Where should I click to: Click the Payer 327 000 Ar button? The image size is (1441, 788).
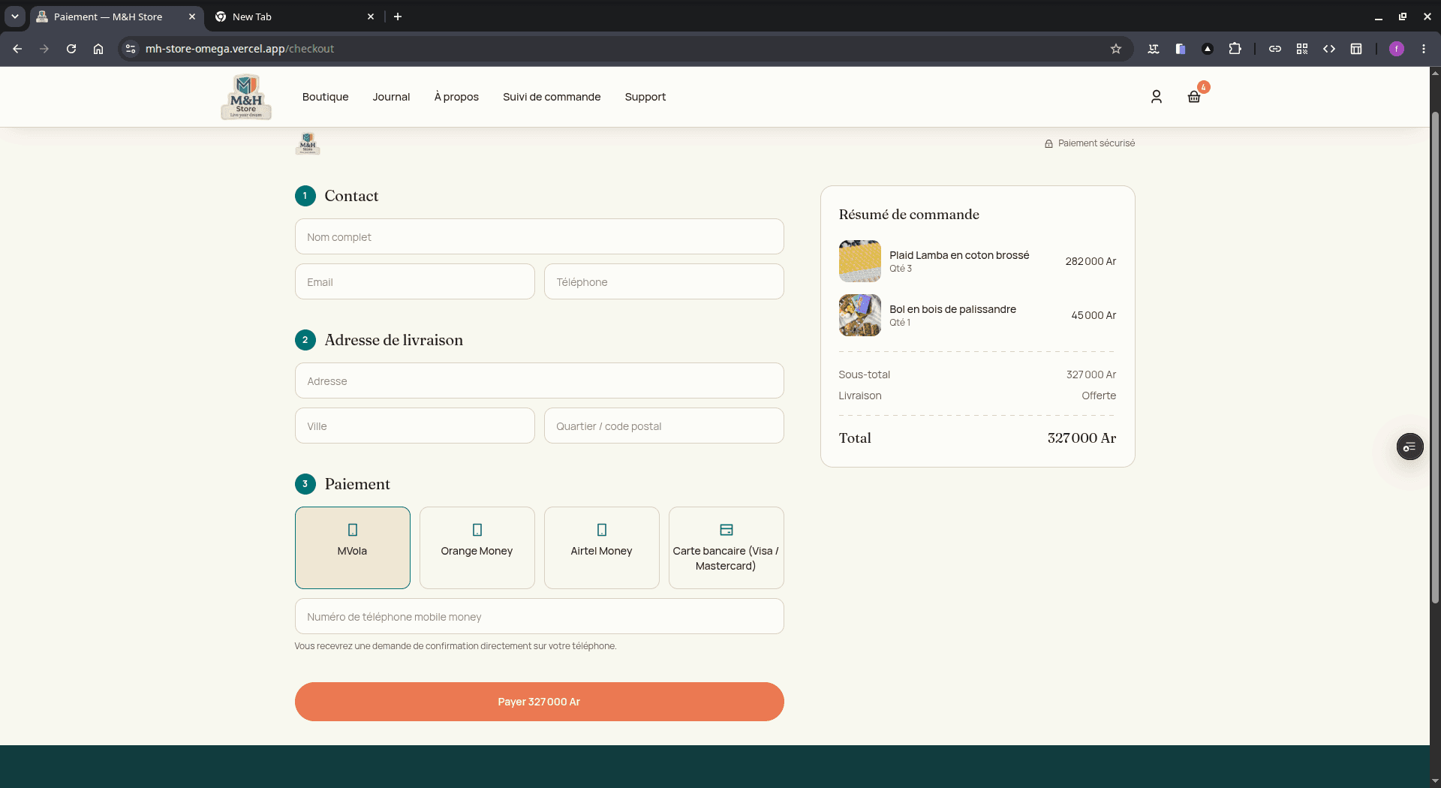point(540,702)
